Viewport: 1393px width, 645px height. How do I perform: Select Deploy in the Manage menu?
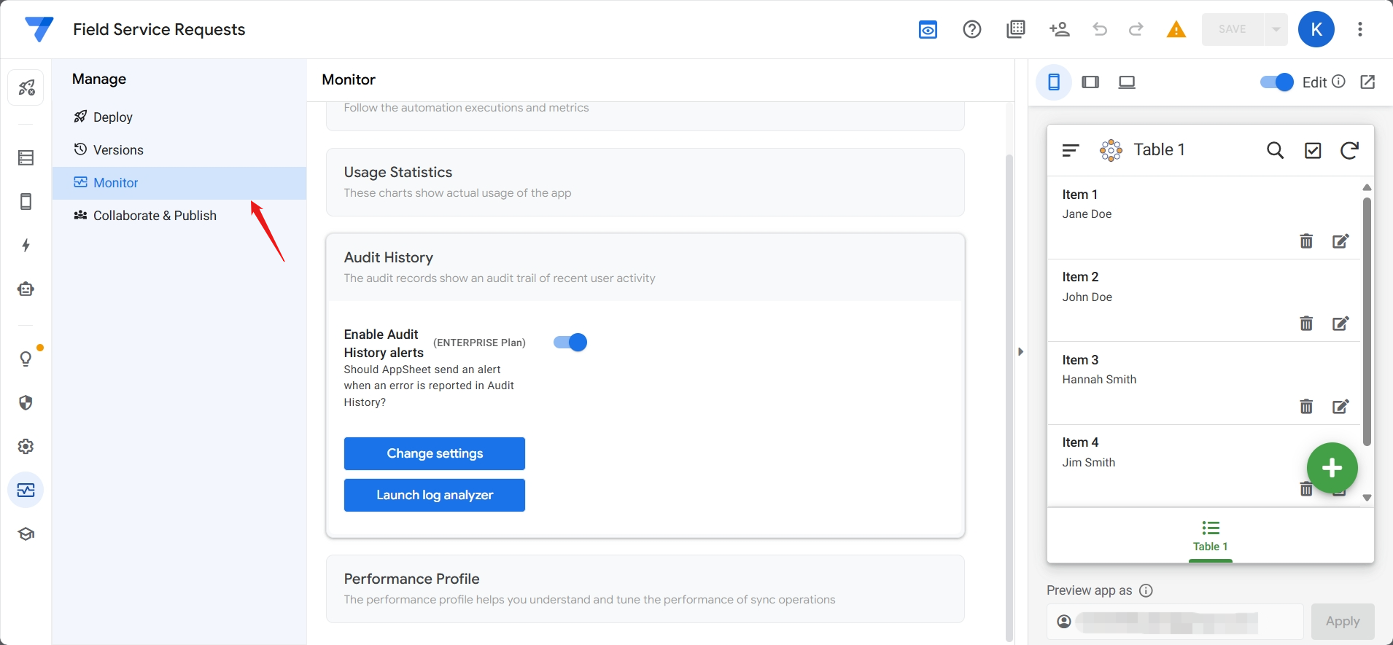point(179,117)
